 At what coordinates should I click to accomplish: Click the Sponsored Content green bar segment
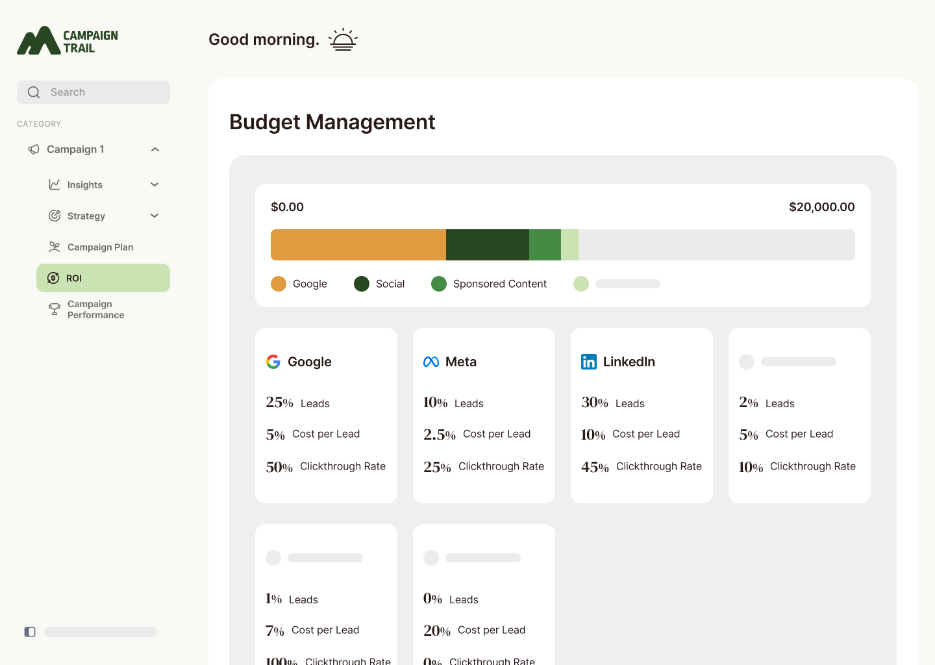click(x=545, y=245)
